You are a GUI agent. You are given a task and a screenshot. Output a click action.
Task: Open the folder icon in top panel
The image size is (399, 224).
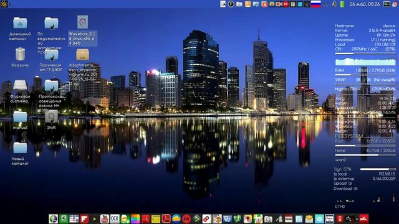(x=239, y=4)
